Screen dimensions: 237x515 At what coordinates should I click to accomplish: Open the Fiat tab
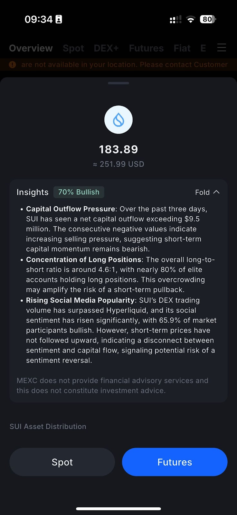click(x=182, y=48)
